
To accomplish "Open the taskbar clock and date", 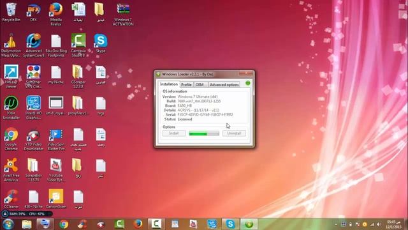I will coord(393,224).
